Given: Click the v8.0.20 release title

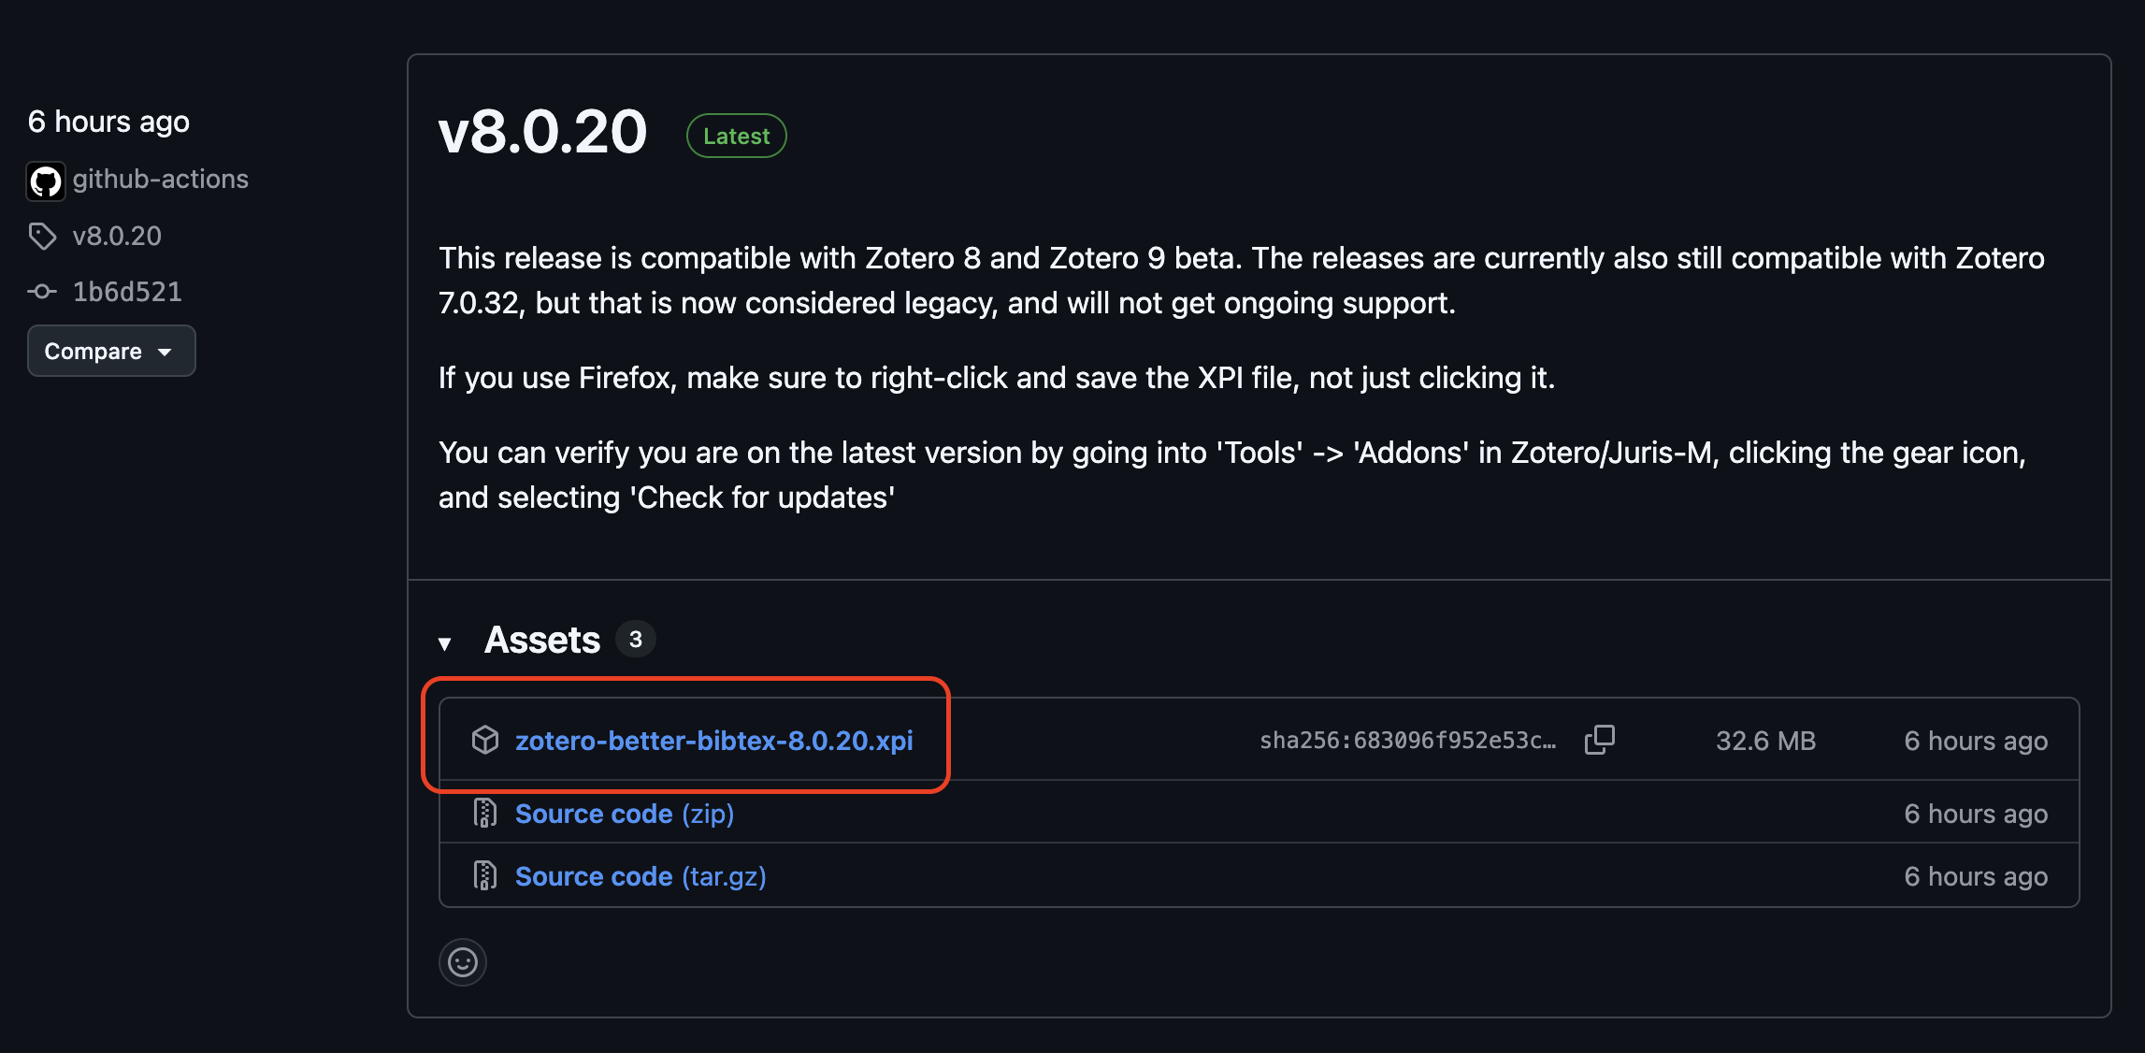Looking at the screenshot, I should pos(542,132).
